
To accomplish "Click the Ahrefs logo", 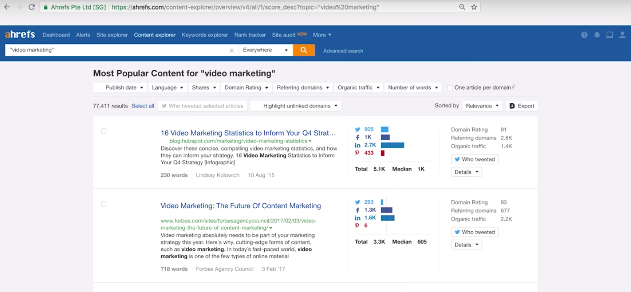I will pyautogui.click(x=20, y=35).
